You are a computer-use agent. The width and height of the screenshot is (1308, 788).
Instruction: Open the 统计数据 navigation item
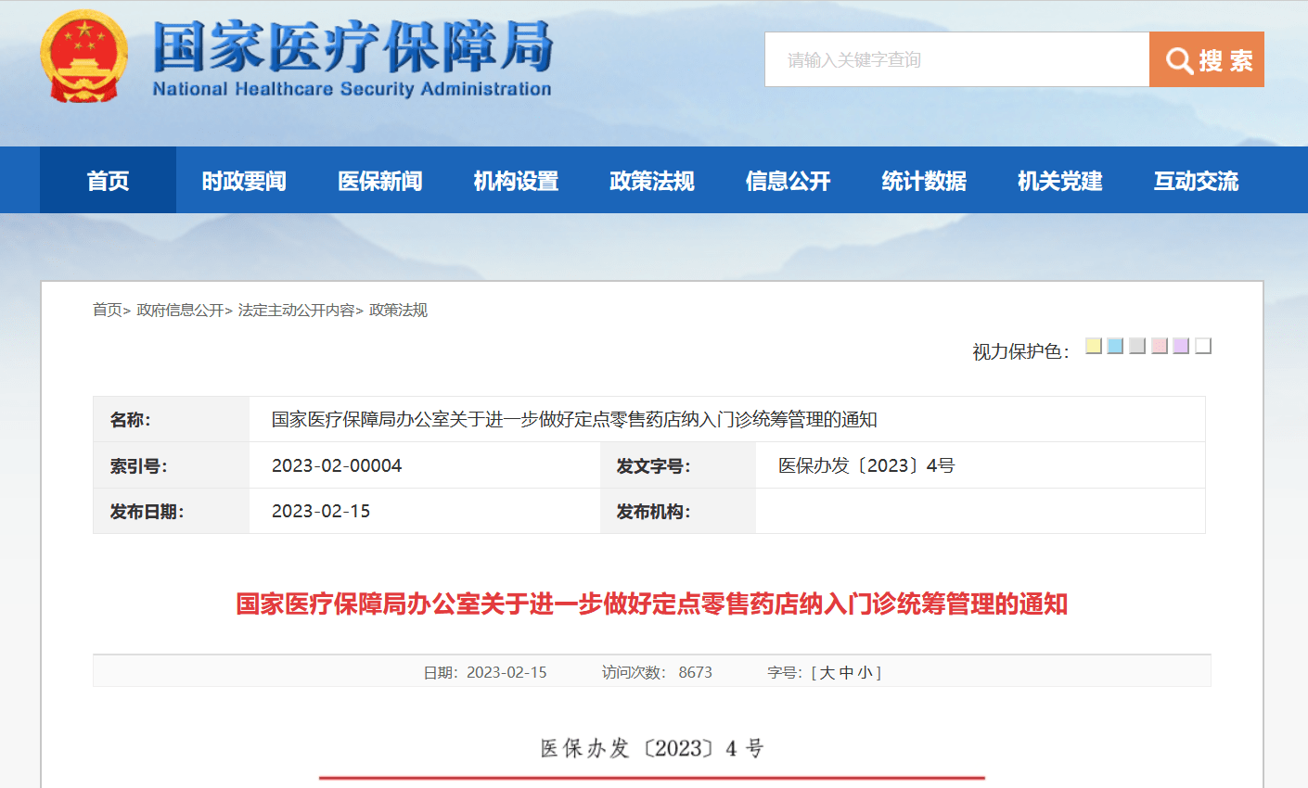(924, 181)
